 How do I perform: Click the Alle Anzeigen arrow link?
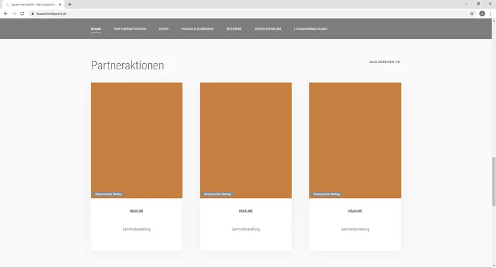(x=384, y=62)
